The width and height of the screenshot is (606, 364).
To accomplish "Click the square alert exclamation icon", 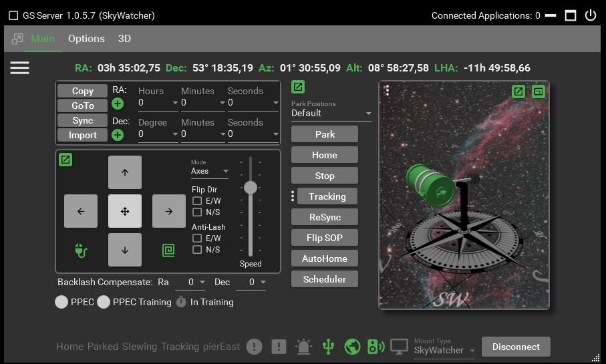I will tap(279, 347).
